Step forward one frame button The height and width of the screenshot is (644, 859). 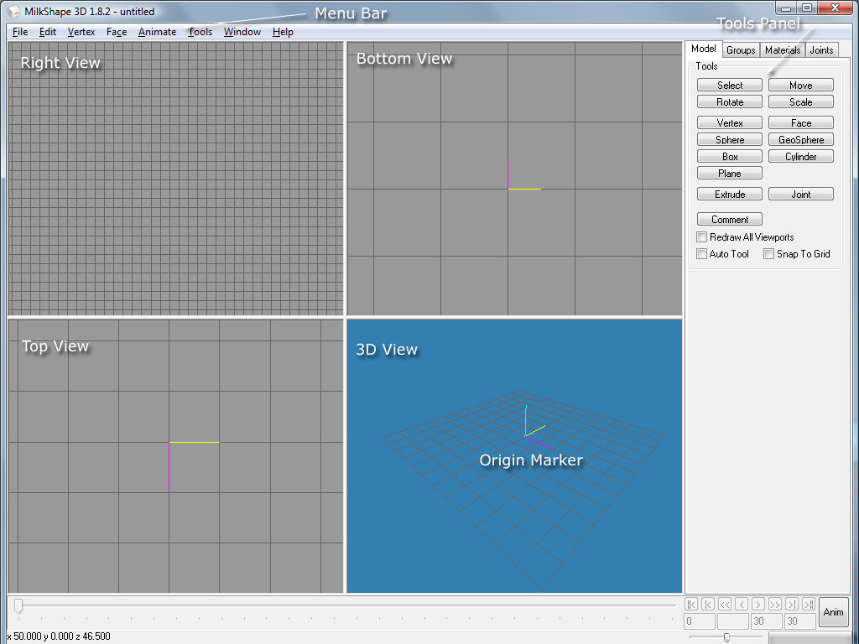tap(758, 604)
